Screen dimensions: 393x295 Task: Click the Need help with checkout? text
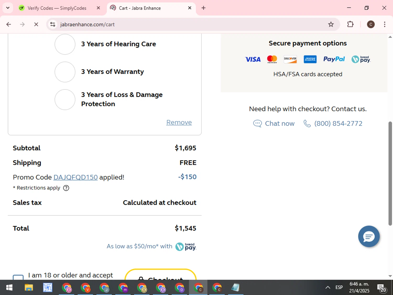pyautogui.click(x=289, y=109)
